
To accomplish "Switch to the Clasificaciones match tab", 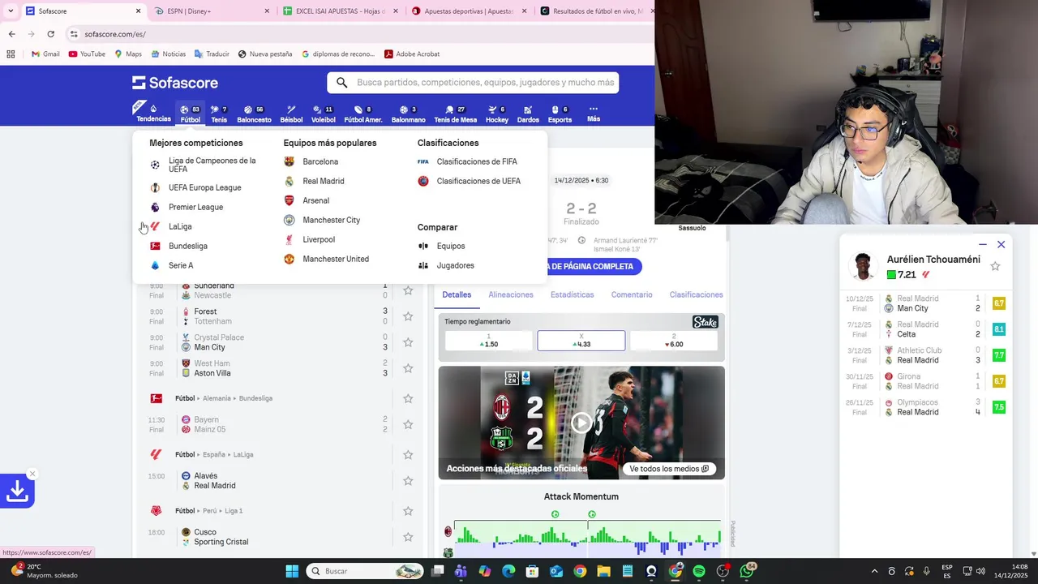I will pos(696,294).
